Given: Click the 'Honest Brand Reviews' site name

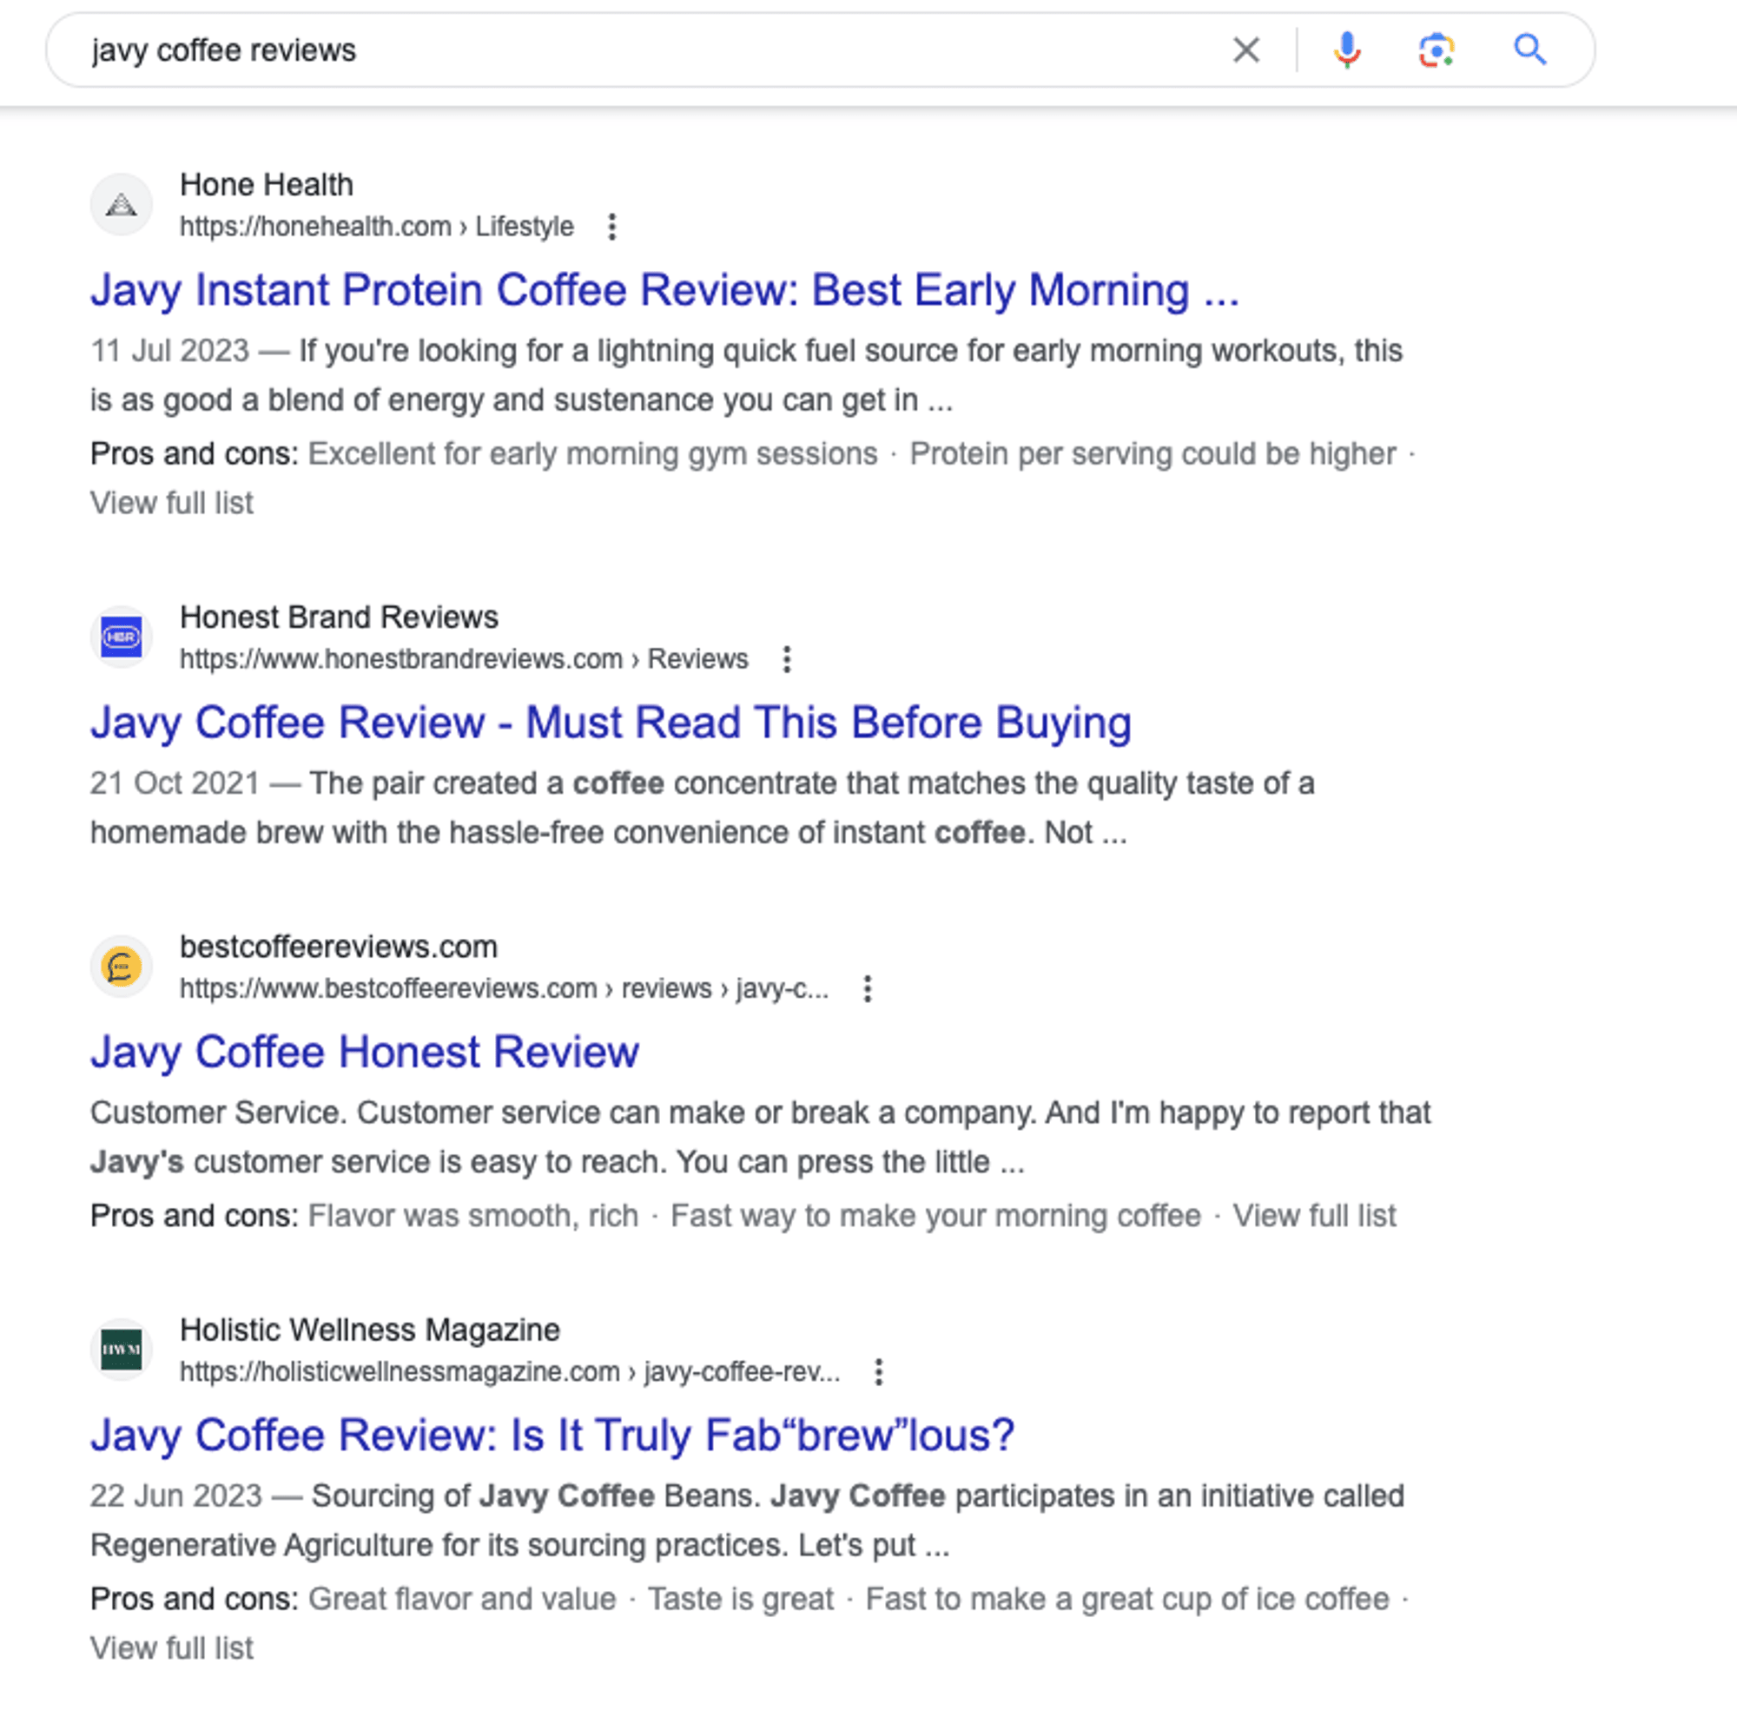Looking at the screenshot, I should coord(339,617).
